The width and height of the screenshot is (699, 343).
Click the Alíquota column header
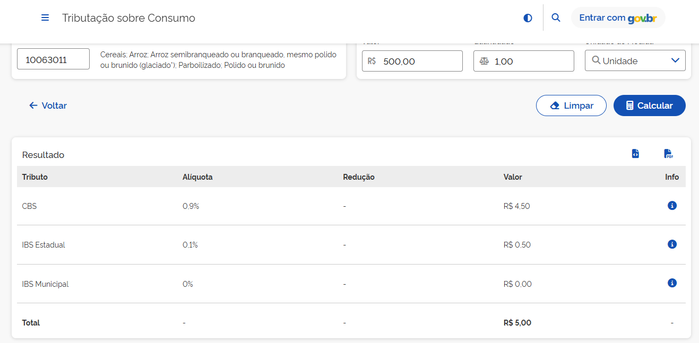(197, 177)
